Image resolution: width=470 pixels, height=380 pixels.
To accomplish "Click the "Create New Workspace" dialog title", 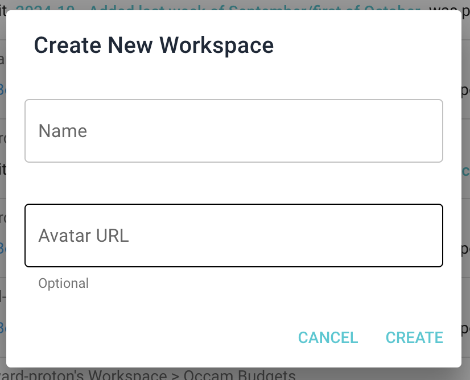I will point(154,45).
